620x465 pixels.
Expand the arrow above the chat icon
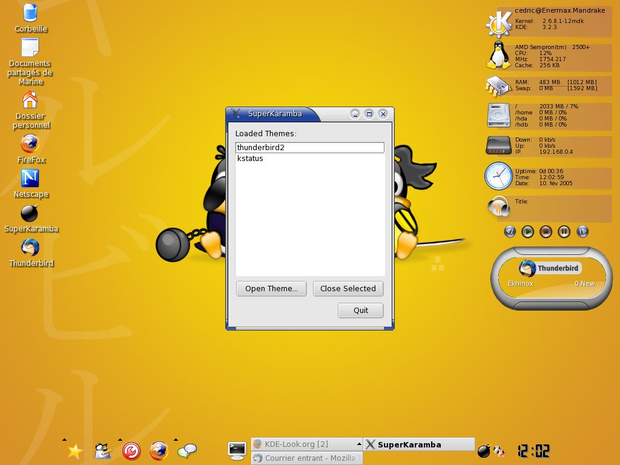click(x=176, y=440)
